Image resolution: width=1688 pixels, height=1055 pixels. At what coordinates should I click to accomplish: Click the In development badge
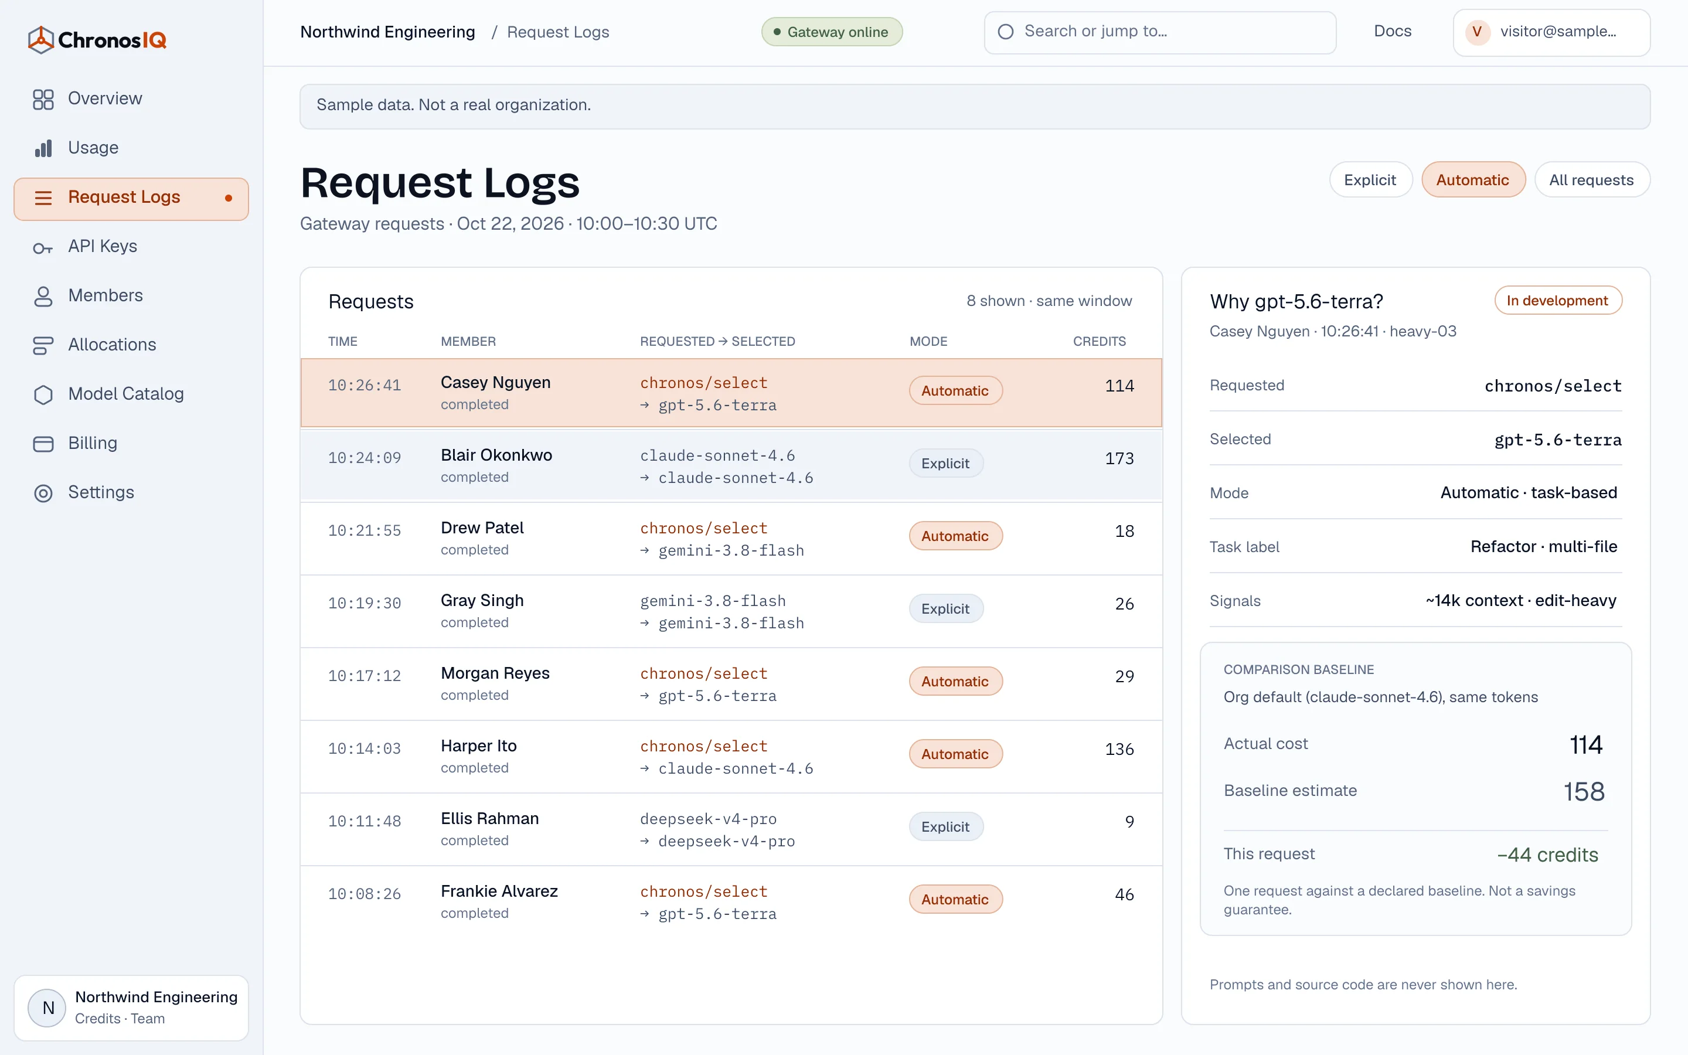click(x=1557, y=300)
